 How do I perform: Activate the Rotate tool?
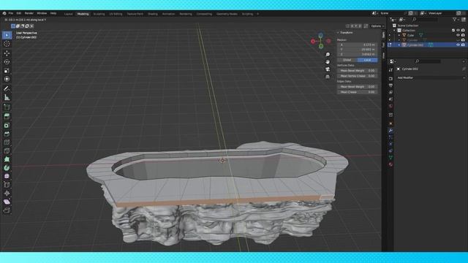tap(7, 62)
